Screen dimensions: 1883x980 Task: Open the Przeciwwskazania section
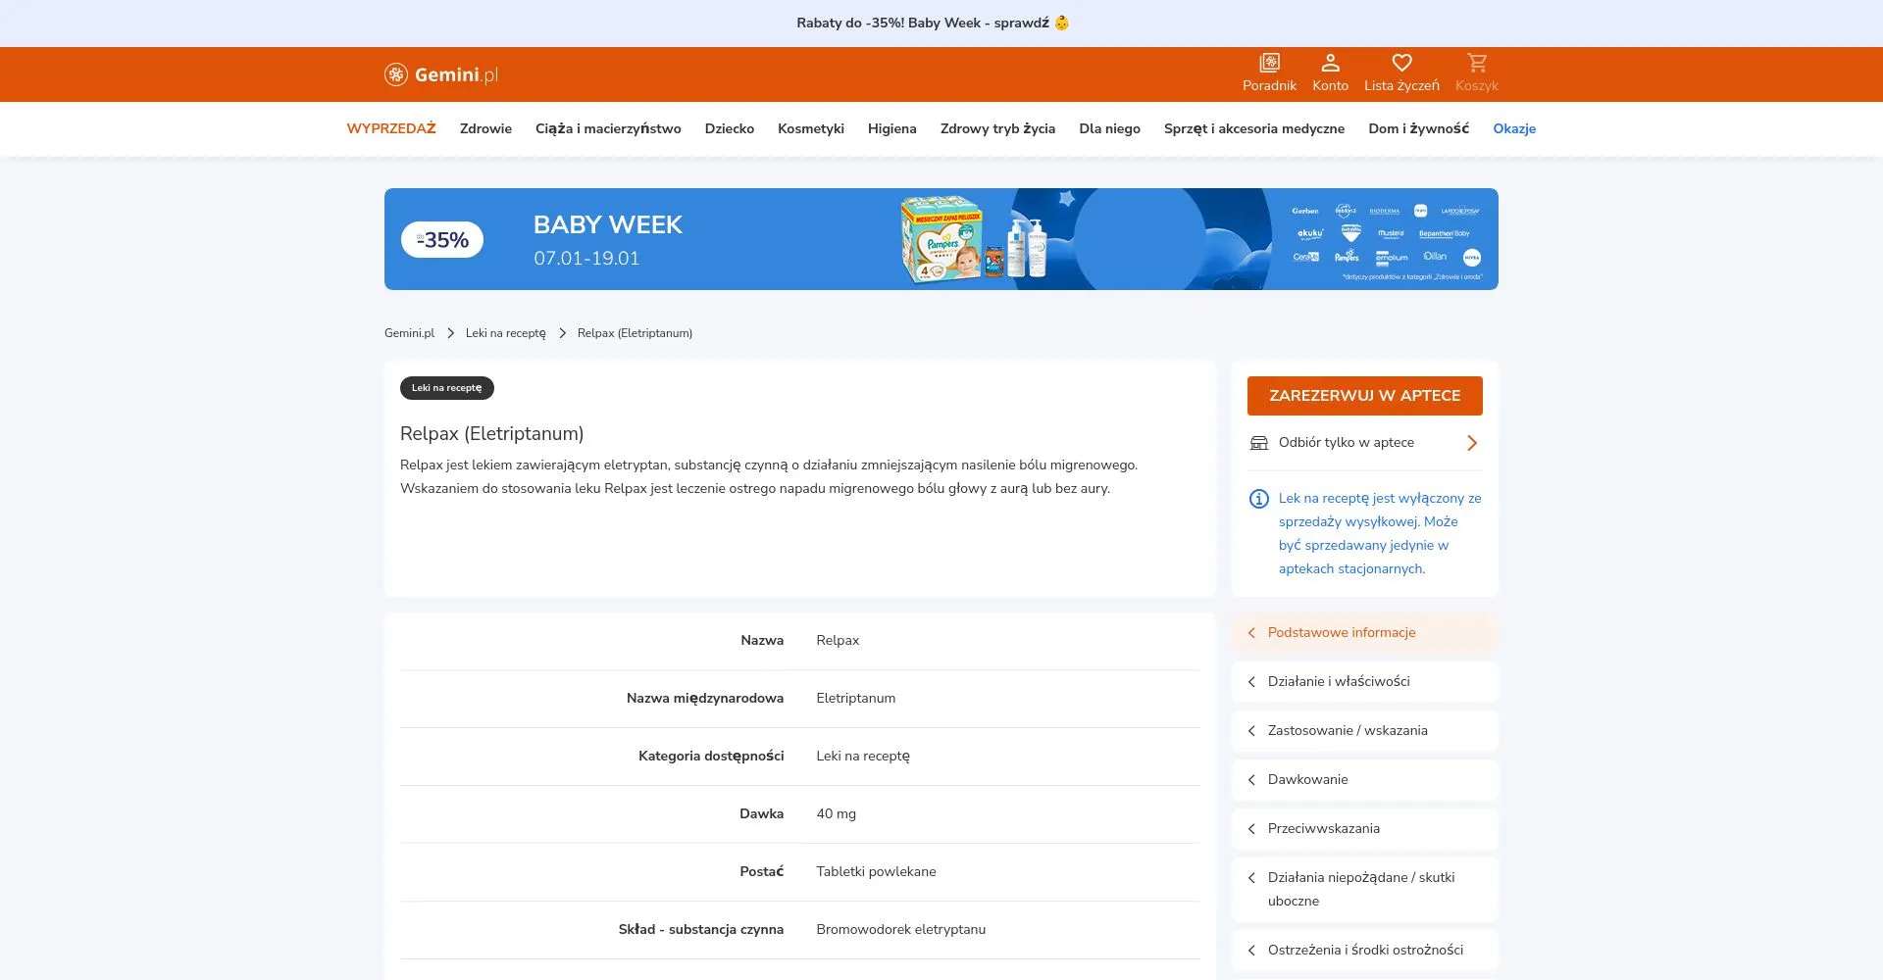click(1364, 829)
